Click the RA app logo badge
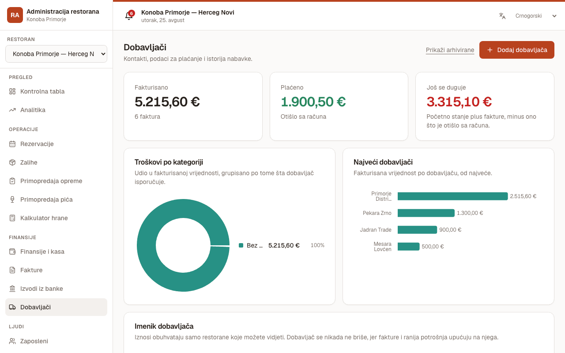Viewport: 565px width, 353px height. [15, 15]
